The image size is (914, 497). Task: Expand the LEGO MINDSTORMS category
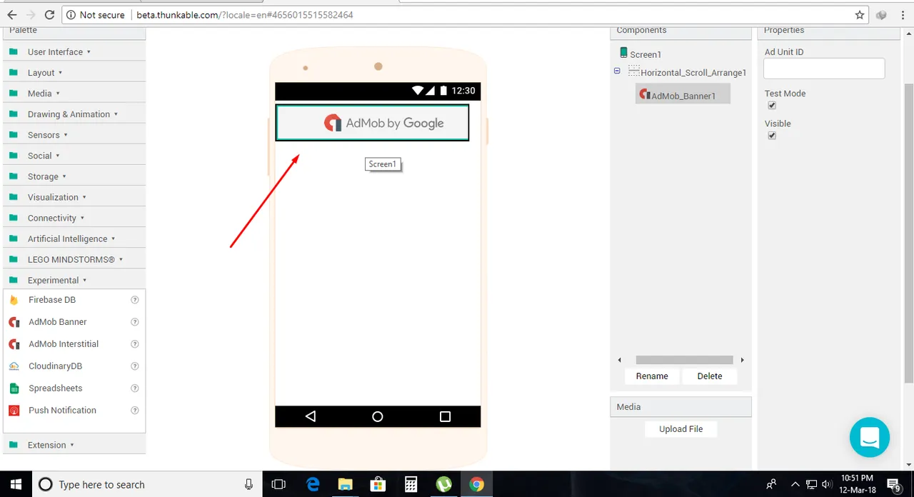click(x=74, y=259)
